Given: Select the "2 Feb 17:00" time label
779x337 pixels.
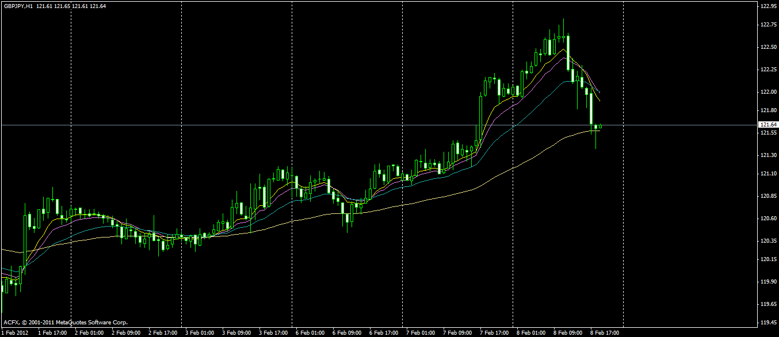Looking at the screenshot, I should click(x=162, y=332).
